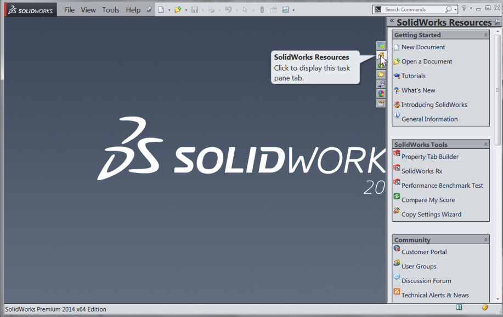Image resolution: width=503 pixels, height=317 pixels.
Task: Open the Performance Benchmark Test
Action: tap(442, 185)
